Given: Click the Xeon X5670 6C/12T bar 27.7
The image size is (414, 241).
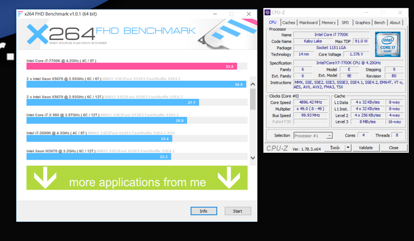Looking at the screenshot, I should click(x=112, y=102).
